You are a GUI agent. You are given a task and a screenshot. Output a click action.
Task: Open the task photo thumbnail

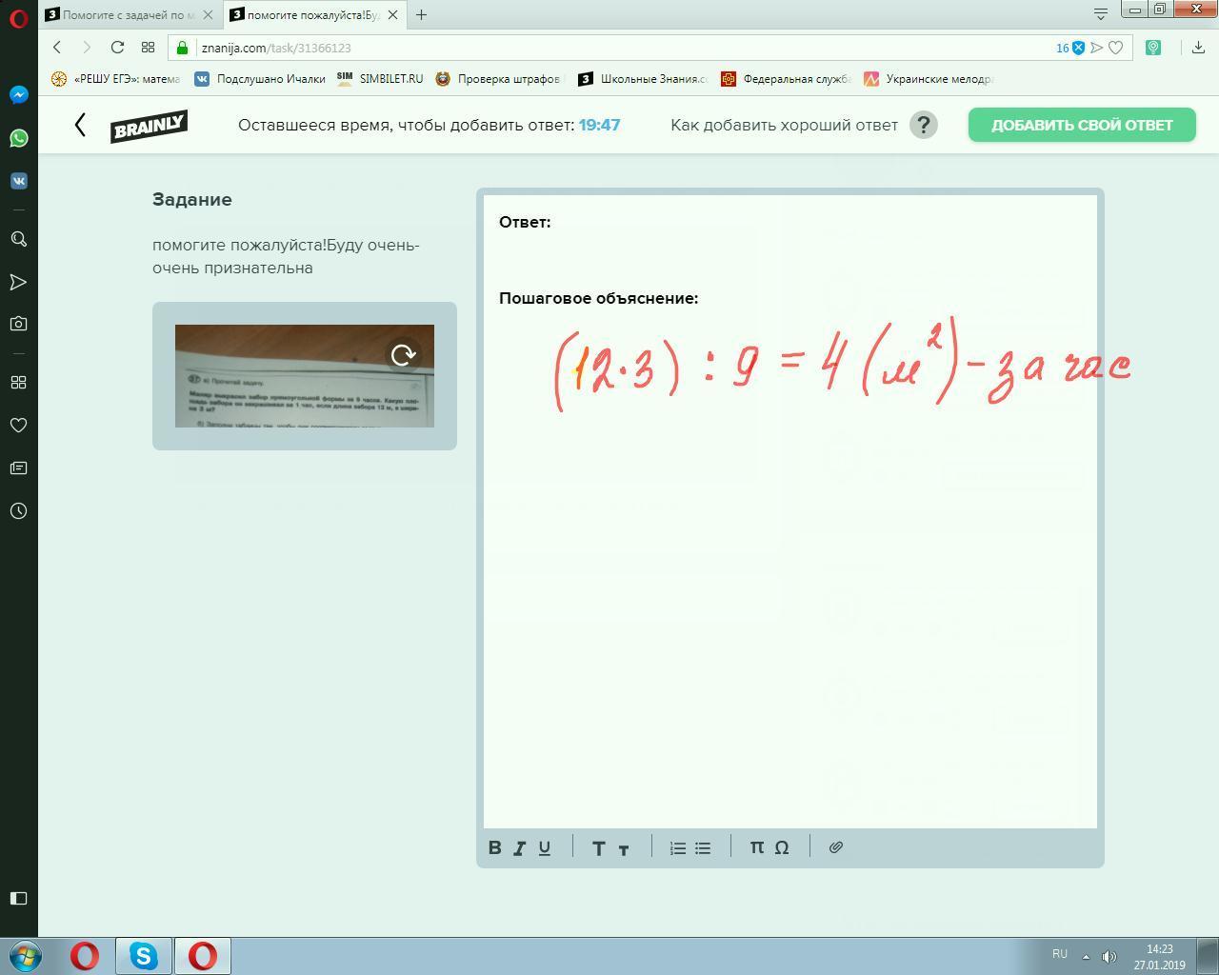pos(305,376)
